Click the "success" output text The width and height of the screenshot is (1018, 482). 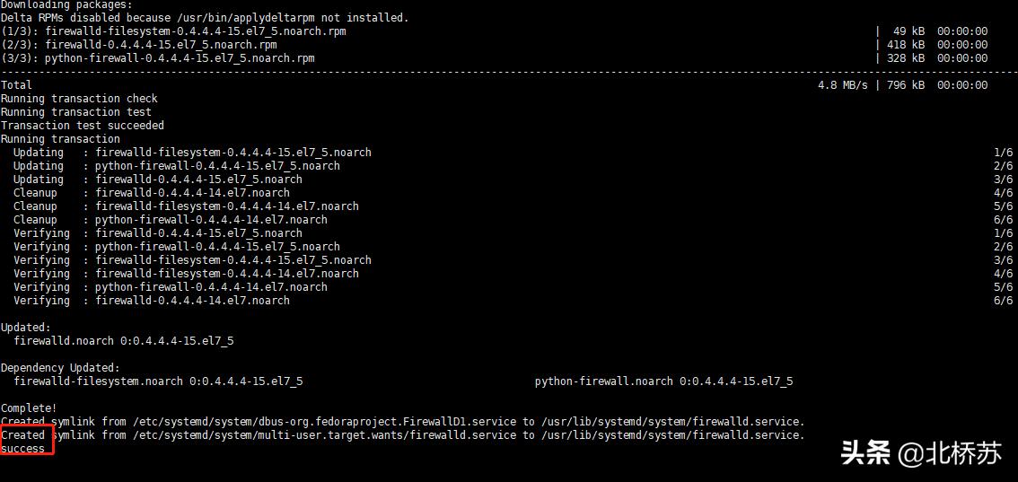click(23, 449)
